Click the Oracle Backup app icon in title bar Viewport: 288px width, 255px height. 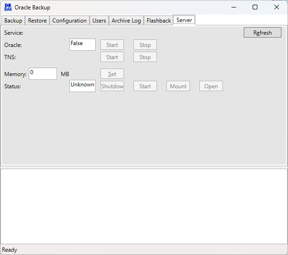(8, 8)
